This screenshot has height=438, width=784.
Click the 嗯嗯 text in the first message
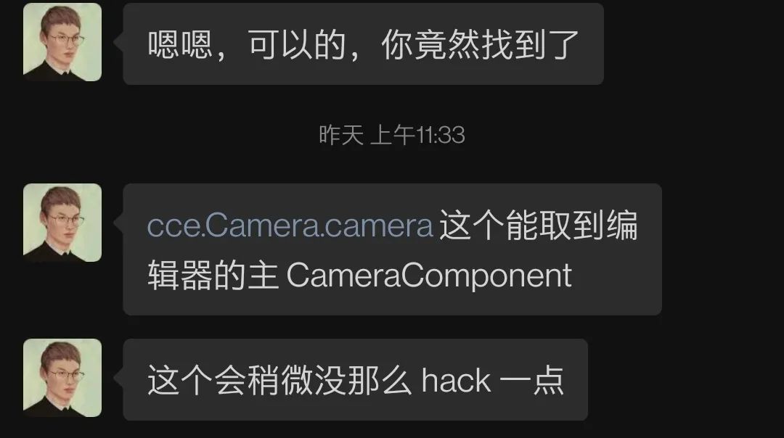pos(180,44)
